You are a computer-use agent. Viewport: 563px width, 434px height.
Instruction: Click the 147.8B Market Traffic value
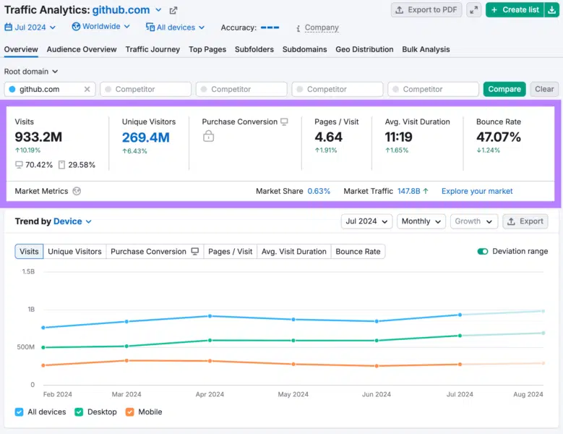click(x=408, y=191)
